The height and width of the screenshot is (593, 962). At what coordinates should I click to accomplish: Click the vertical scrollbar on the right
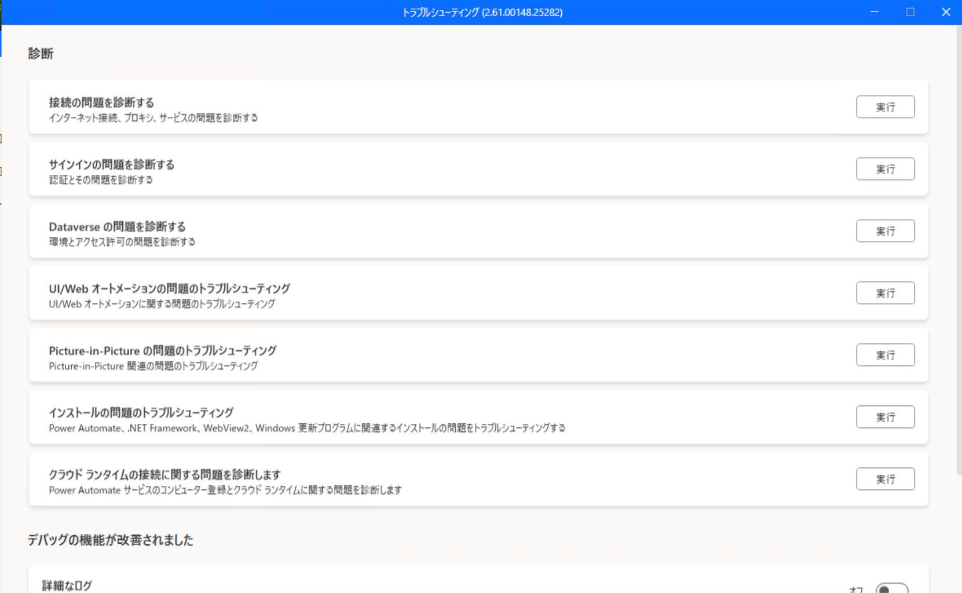pos(959,249)
